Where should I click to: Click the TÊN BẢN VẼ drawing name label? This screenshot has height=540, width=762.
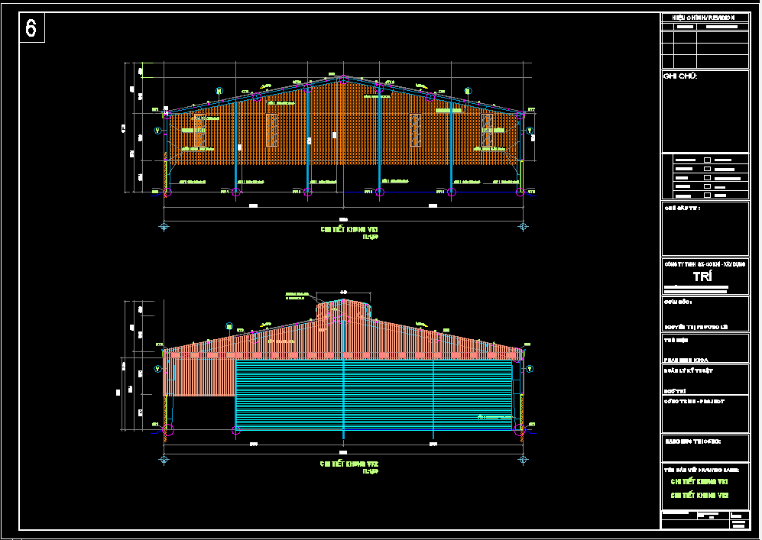702,470
